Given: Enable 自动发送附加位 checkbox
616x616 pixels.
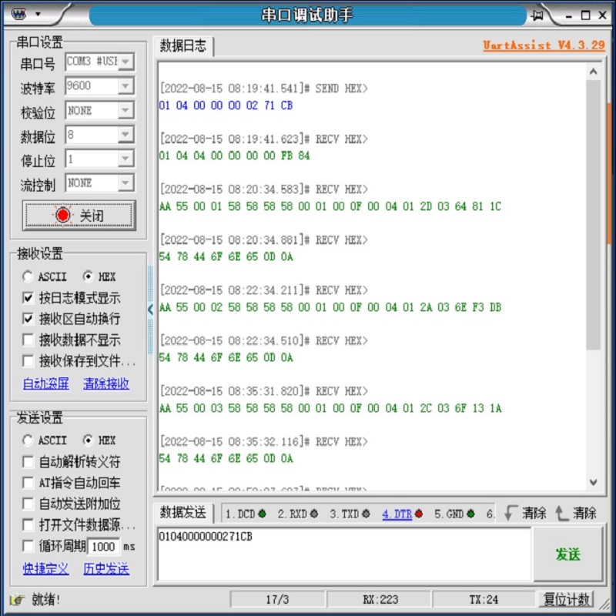Looking at the screenshot, I should point(28,504).
